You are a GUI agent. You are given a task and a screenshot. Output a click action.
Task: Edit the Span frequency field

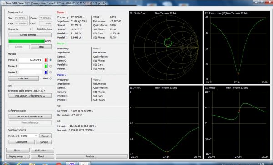45,24
